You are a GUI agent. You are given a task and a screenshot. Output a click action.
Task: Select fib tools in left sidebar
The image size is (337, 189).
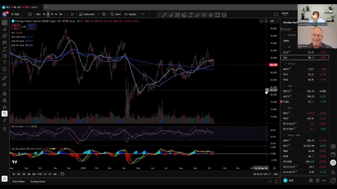coord(4,36)
